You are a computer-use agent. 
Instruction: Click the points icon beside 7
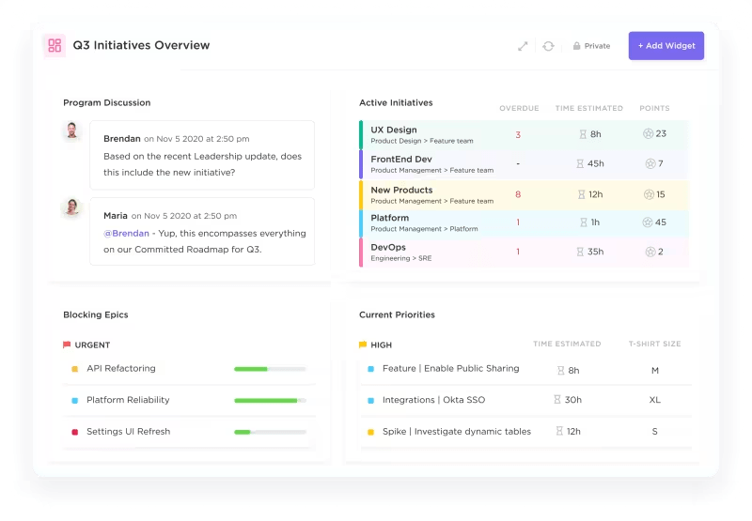point(650,163)
